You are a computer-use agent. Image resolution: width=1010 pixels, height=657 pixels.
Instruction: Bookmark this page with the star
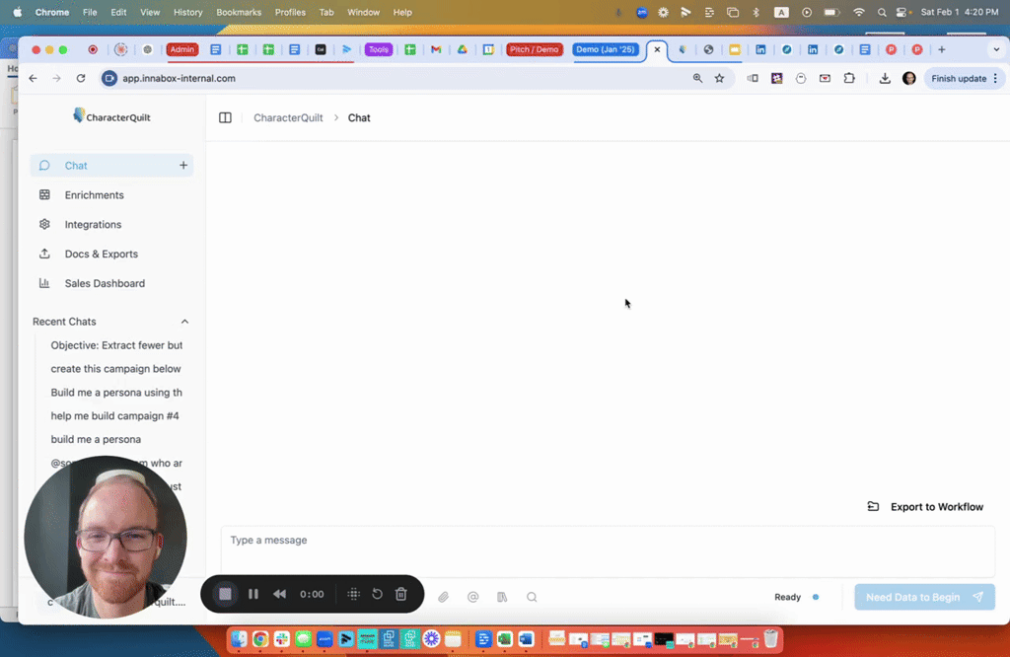(x=719, y=79)
